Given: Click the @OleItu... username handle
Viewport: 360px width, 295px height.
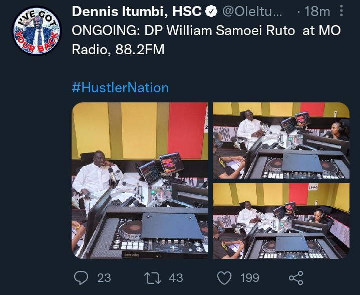Looking at the screenshot, I should pos(252,12).
